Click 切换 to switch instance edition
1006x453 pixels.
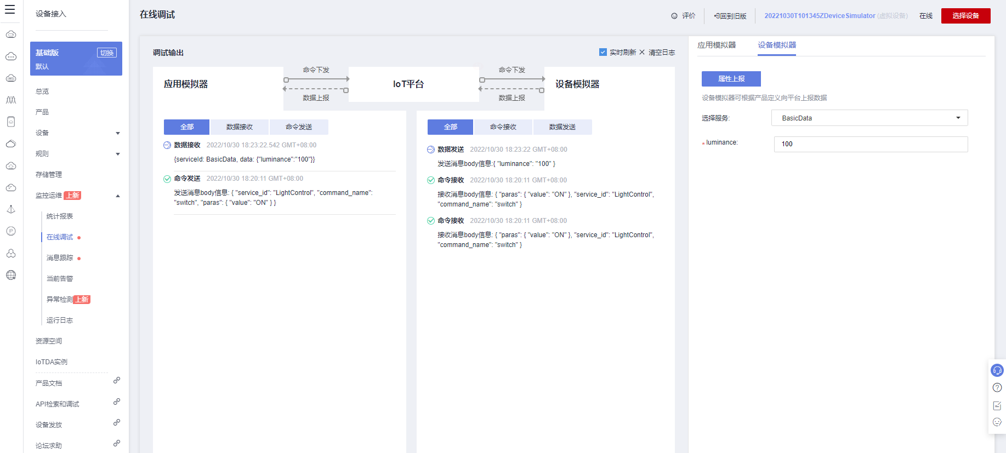(x=107, y=53)
